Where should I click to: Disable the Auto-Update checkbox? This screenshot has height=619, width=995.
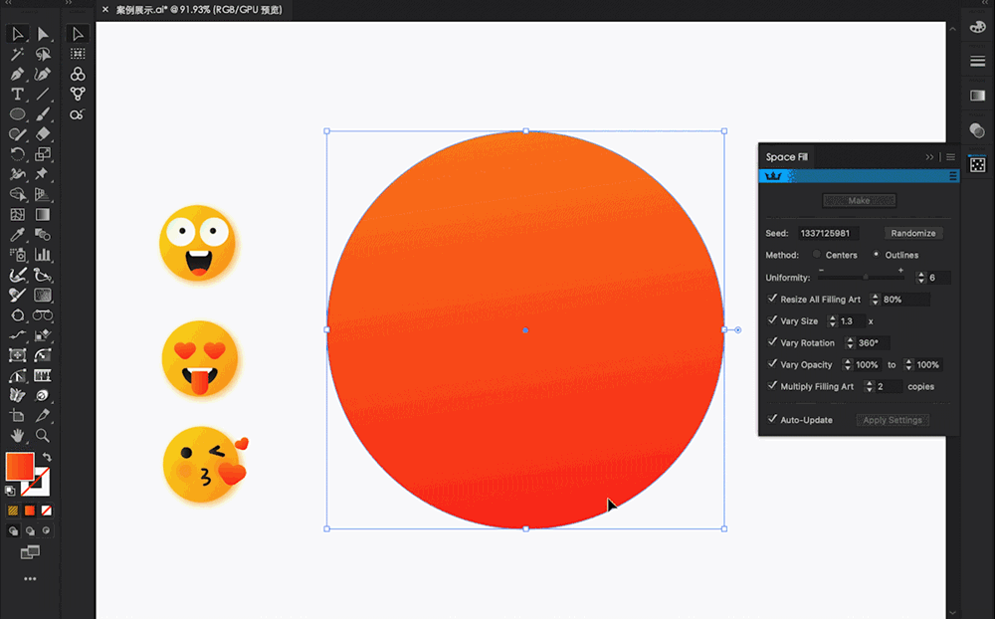(x=773, y=419)
